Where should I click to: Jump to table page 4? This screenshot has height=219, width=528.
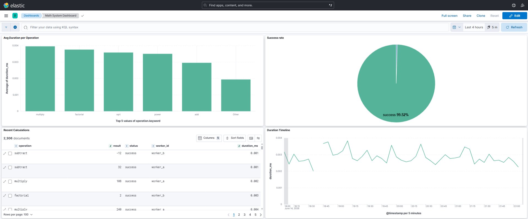pyautogui.click(x=250, y=215)
